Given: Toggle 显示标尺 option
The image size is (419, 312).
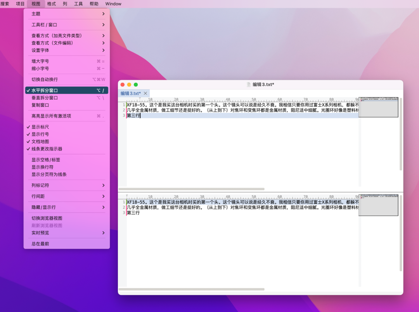Looking at the screenshot, I should 67,127.
